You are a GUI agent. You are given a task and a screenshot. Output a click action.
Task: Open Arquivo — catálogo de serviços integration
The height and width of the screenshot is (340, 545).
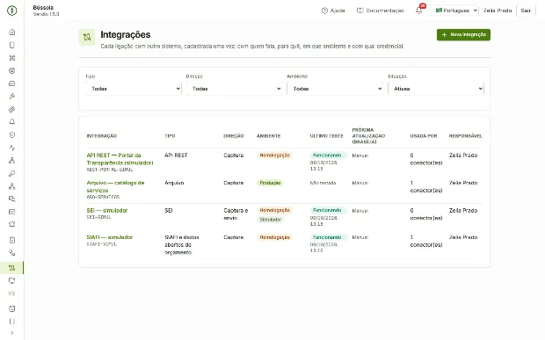point(115,186)
